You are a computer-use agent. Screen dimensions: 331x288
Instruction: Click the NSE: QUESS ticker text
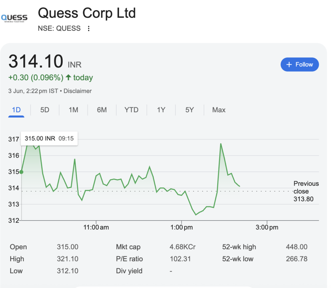tap(59, 28)
